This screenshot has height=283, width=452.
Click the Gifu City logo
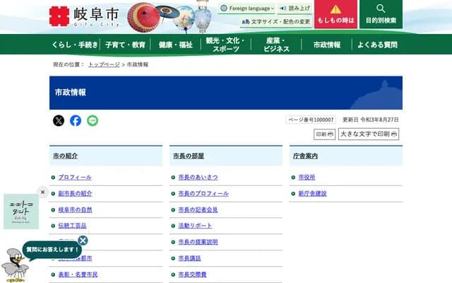coord(84,16)
